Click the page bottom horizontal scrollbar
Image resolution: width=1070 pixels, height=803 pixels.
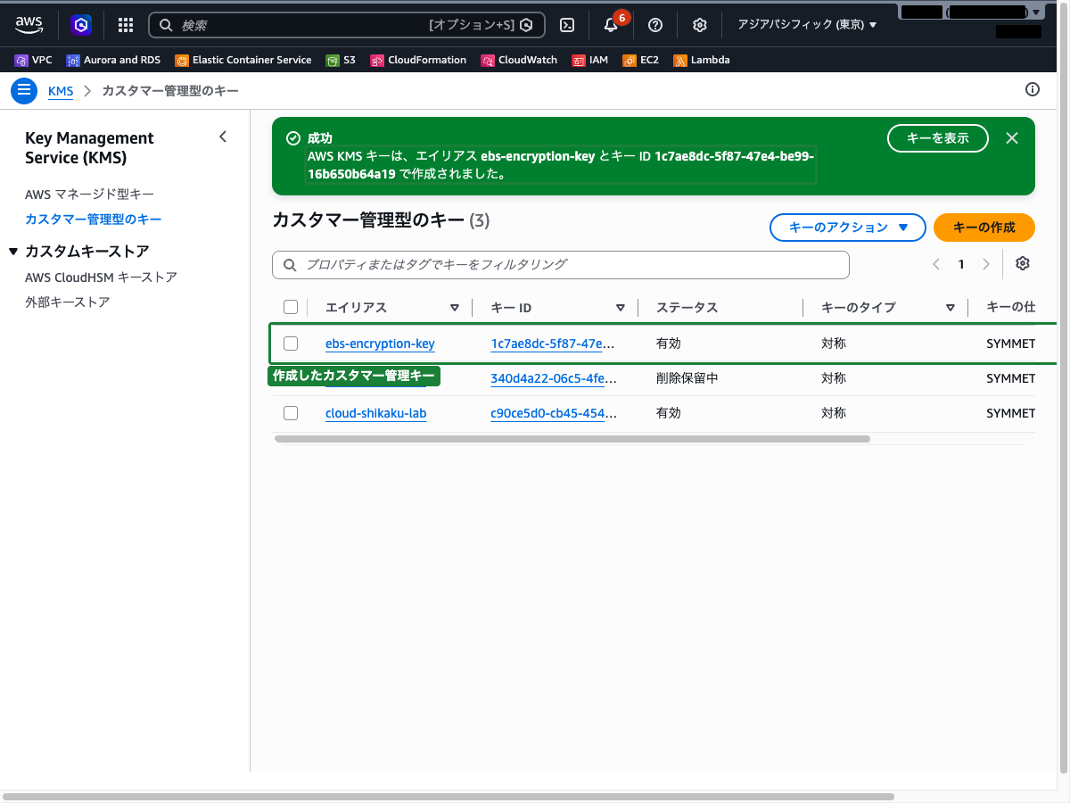[x=449, y=796]
